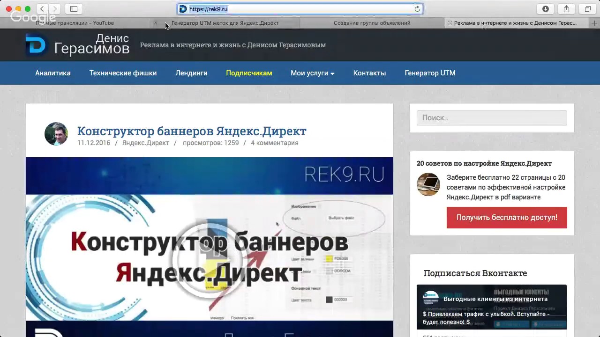This screenshot has height=337, width=600.
Task: Close the Реклама в интернете tab
Action: (450, 23)
